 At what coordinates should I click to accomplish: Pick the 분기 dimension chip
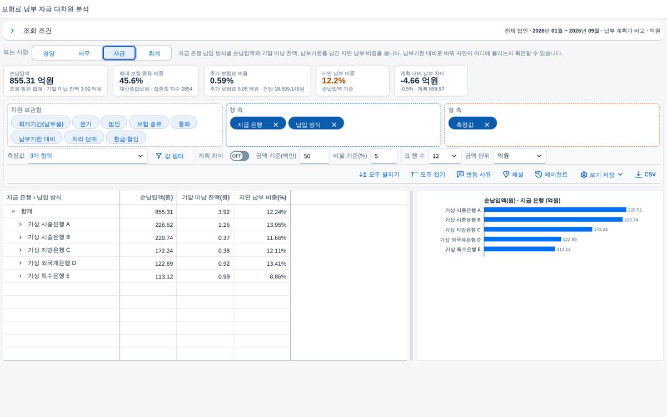coord(86,123)
